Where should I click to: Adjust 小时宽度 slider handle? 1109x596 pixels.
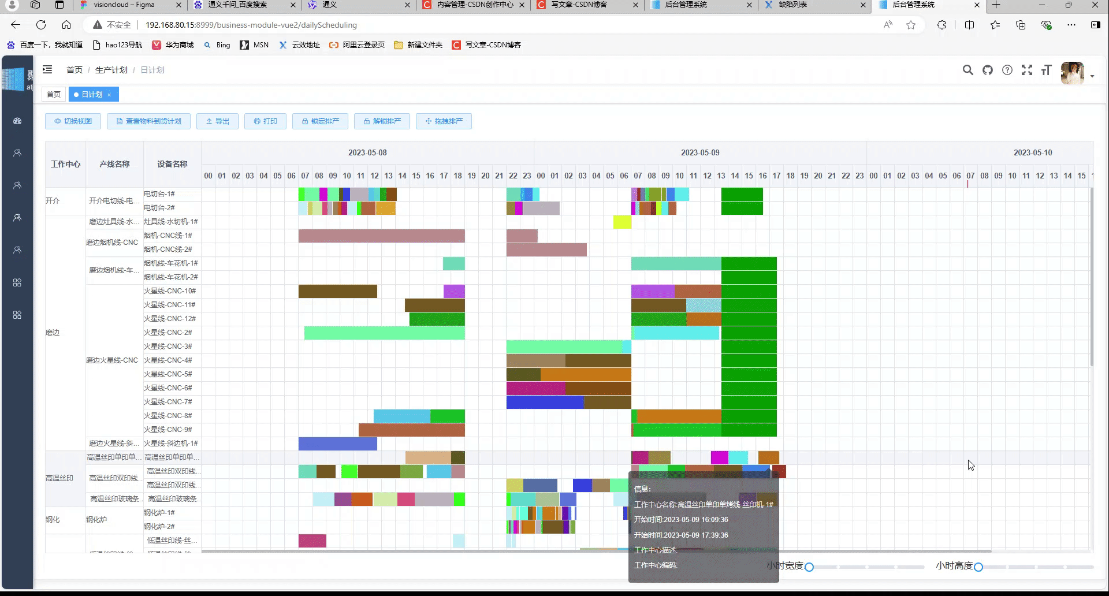tap(809, 567)
